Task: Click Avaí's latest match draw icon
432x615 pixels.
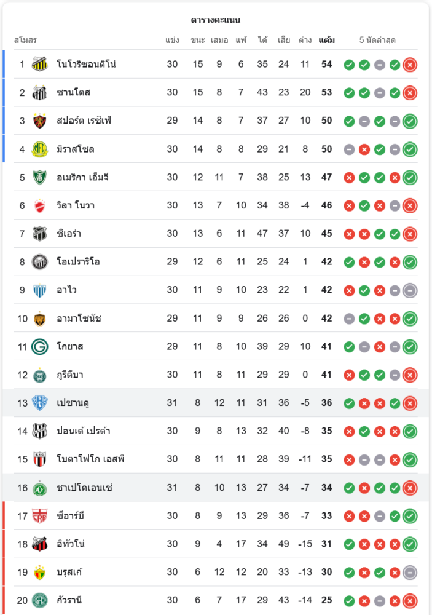Action: coord(410,290)
